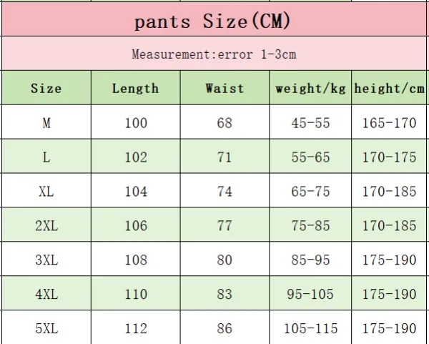Click the '5XL' size cell
This screenshot has height=344, width=429.
click(46, 328)
